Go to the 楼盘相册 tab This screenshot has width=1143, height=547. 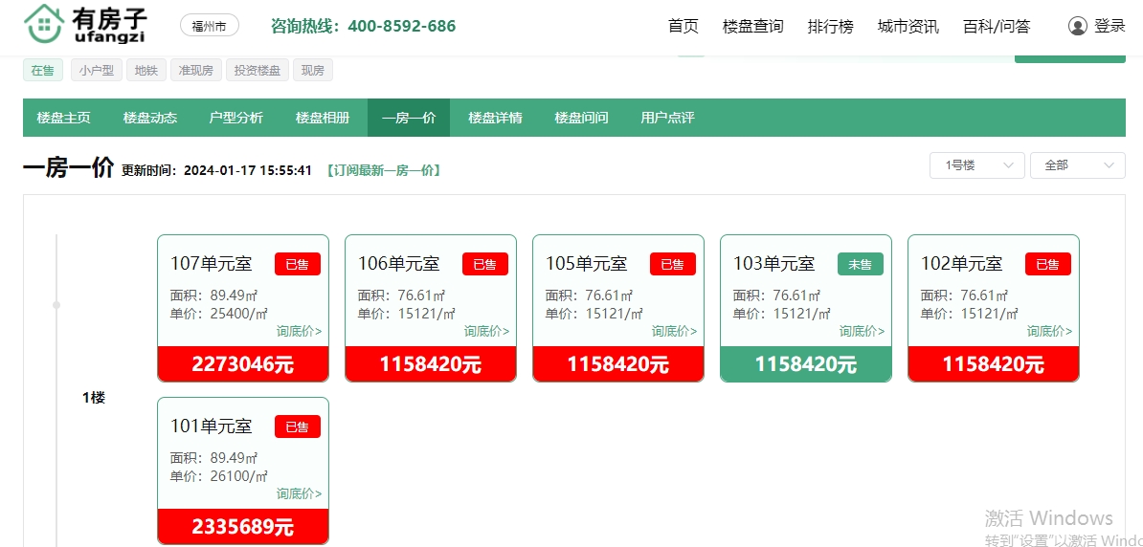tap(322, 118)
